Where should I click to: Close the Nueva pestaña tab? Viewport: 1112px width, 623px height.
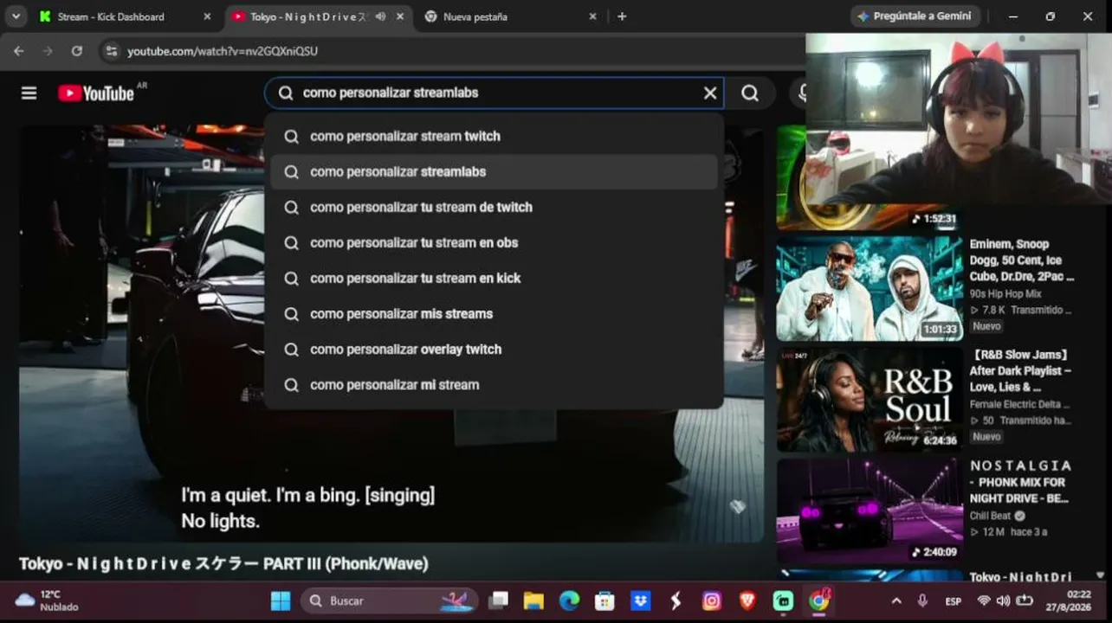[x=592, y=16]
